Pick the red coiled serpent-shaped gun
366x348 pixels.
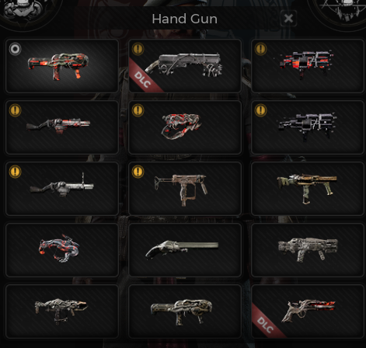pyautogui.click(x=185, y=127)
